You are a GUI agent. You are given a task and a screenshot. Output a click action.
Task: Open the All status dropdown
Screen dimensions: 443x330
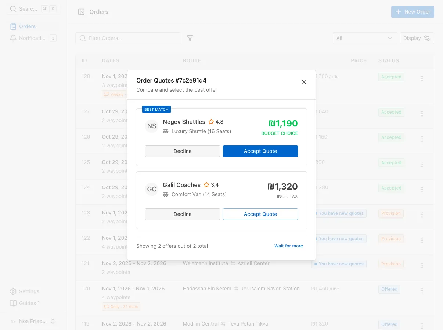click(365, 38)
